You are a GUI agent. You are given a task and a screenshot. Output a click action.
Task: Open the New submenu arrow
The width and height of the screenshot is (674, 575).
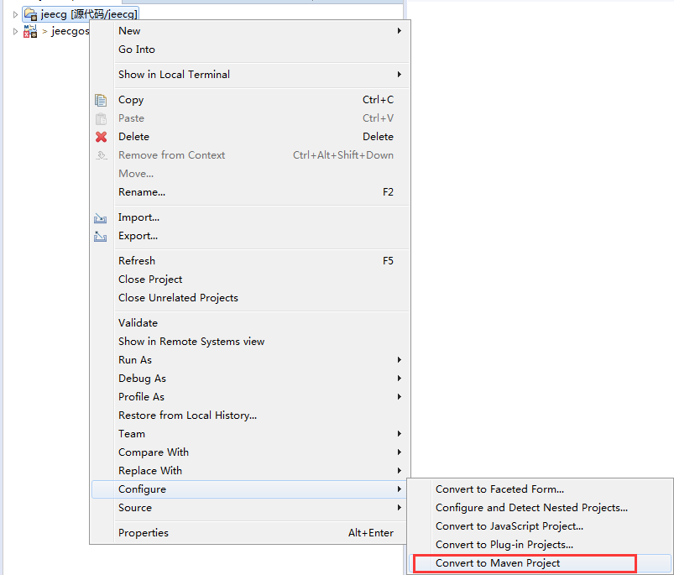tap(400, 30)
